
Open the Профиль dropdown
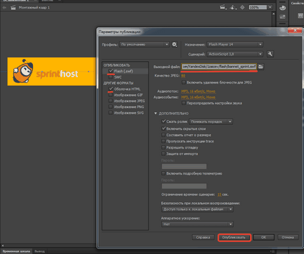click(144, 44)
